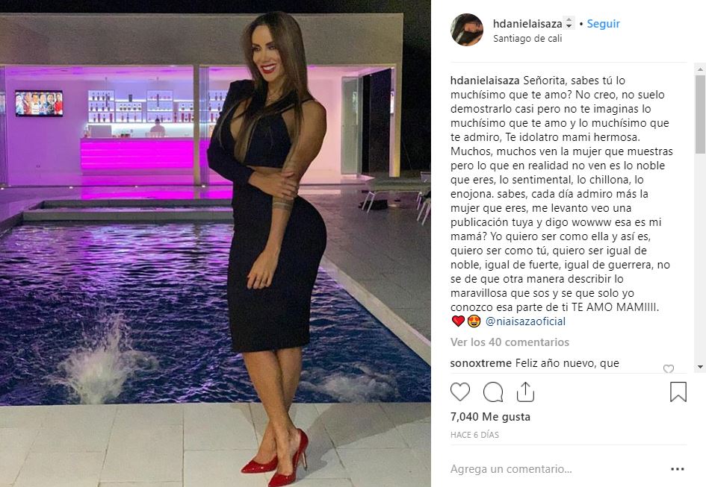Expand Ver los 40 comentarios
The image size is (706, 487).
(510, 342)
